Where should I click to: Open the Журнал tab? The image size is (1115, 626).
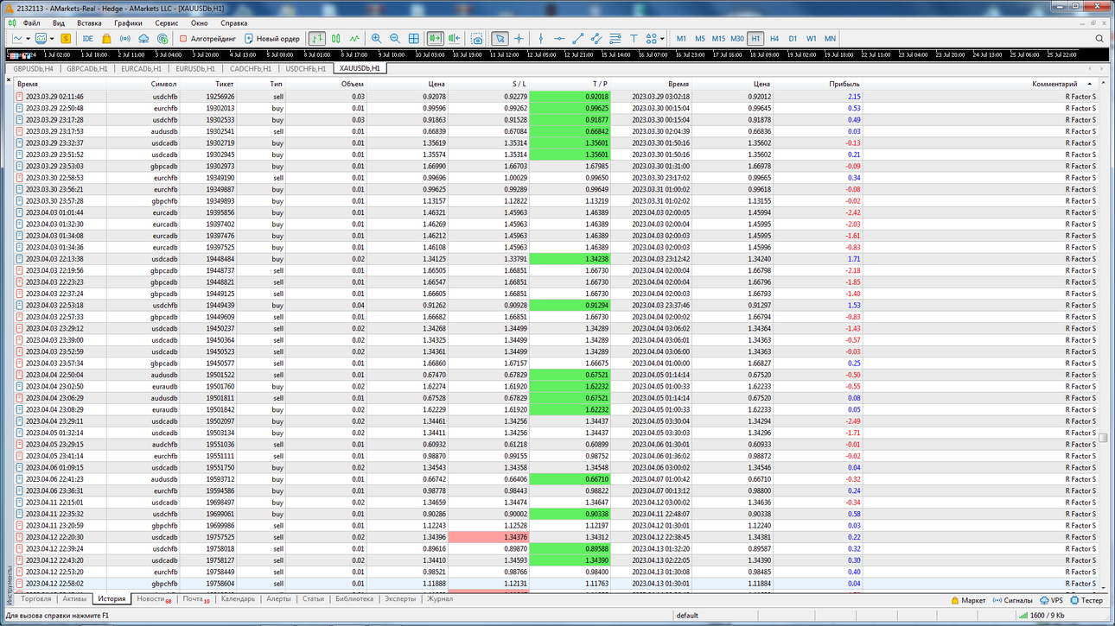[x=440, y=598]
